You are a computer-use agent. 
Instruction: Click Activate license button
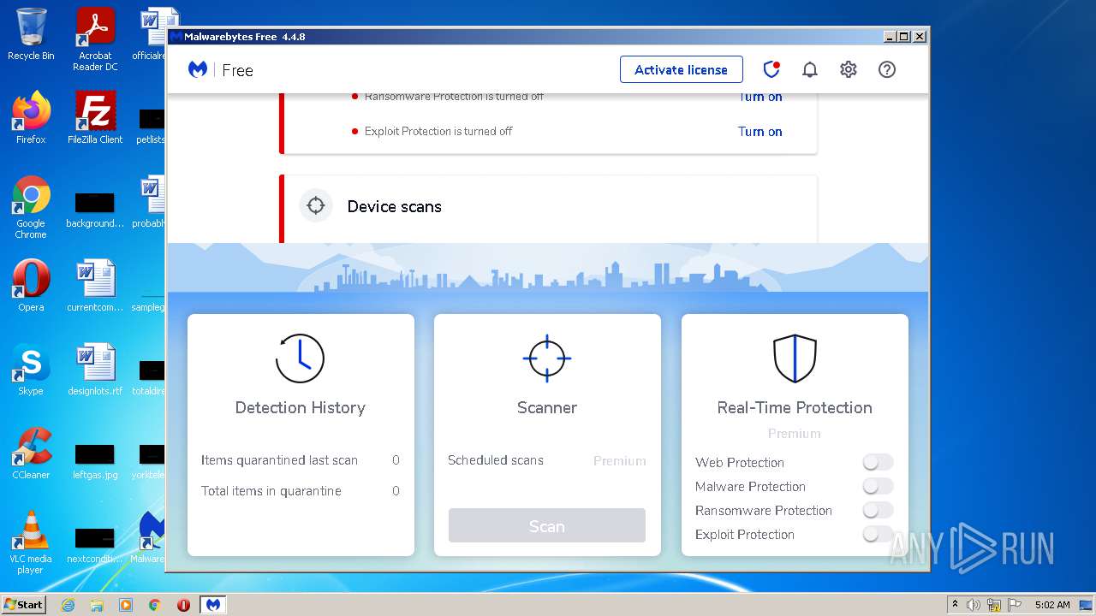pyautogui.click(x=681, y=70)
